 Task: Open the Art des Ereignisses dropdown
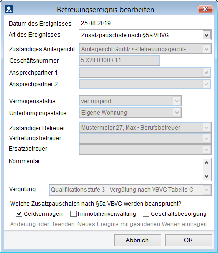(x=207, y=35)
